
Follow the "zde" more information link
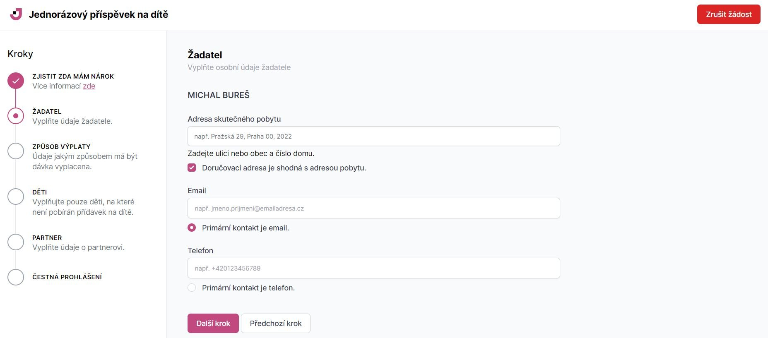89,86
